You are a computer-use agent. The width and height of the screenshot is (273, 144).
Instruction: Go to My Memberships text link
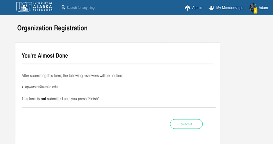click(x=229, y=8)
